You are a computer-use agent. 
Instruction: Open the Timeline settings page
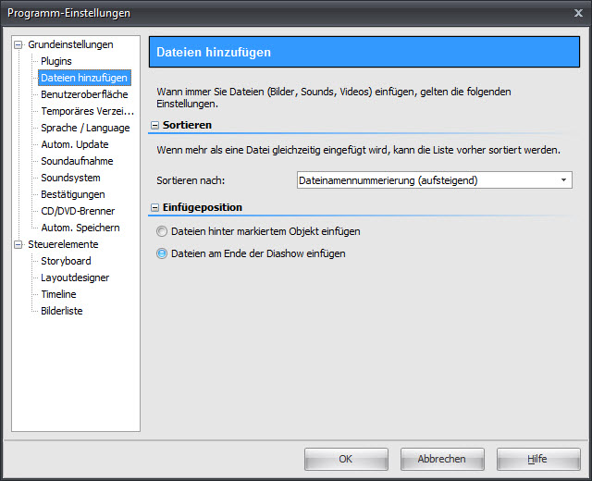58,294
